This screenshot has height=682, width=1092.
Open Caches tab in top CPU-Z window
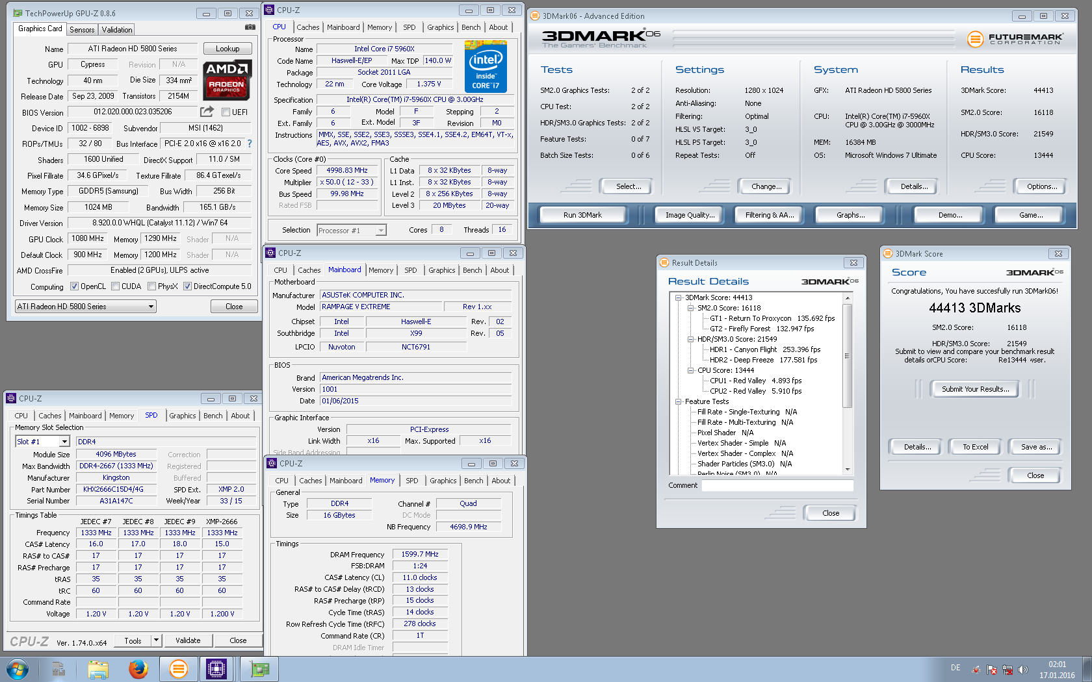coord(307,27)
